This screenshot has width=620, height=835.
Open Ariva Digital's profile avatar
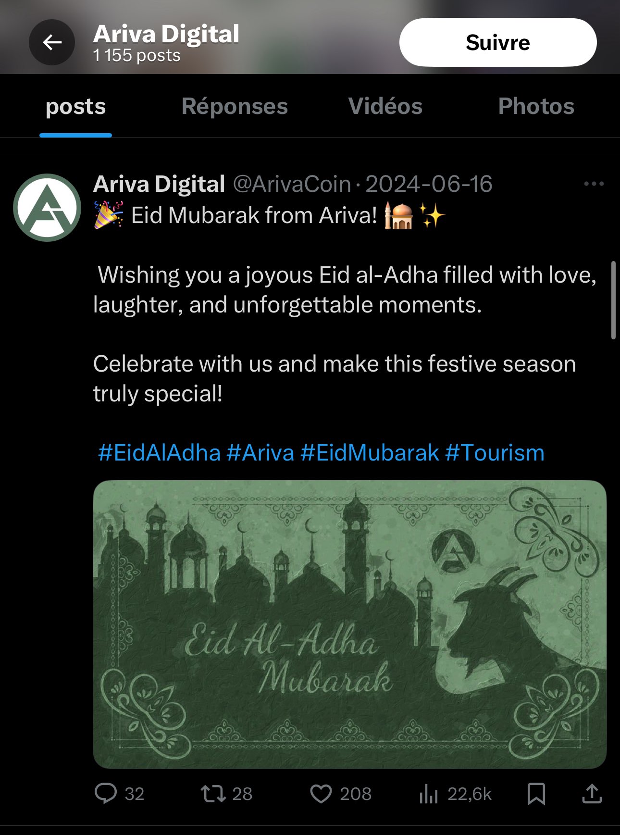[47, 207]
